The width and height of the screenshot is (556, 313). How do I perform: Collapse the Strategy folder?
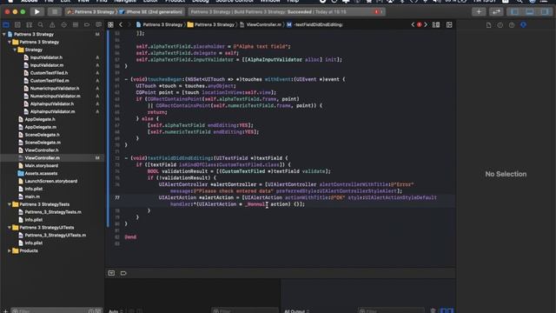click(x=15, y=50)
